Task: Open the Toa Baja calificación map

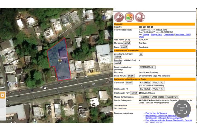Action: (144, 97)
